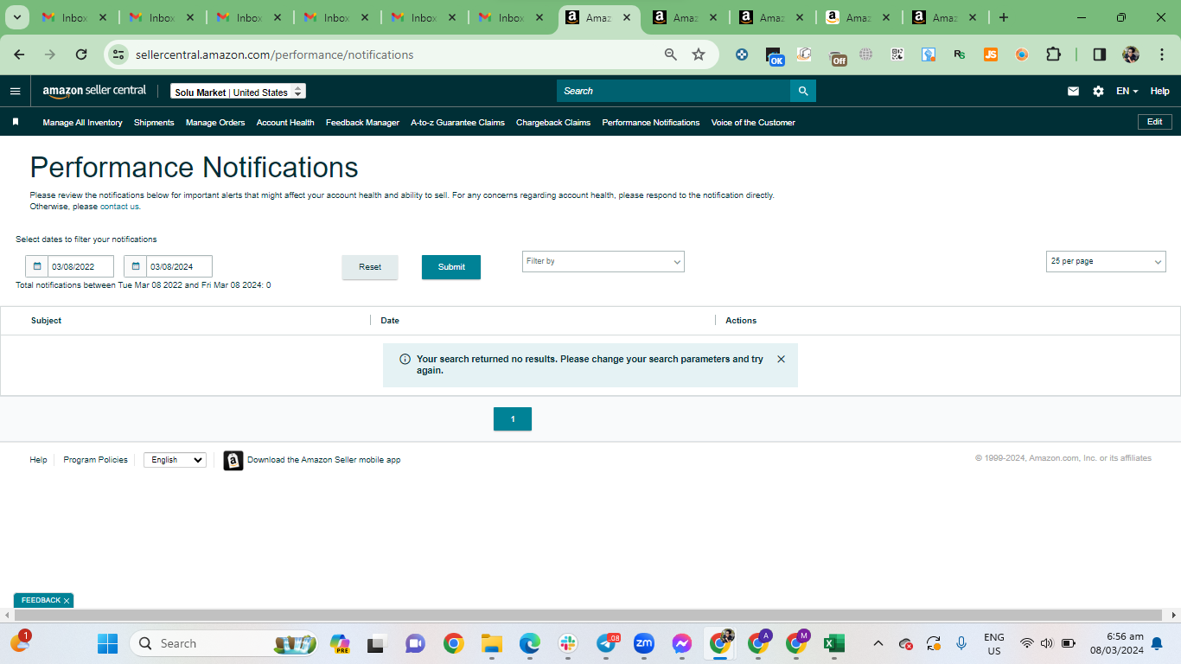
Task: Open the Solu Market marketplace switcher
Action: tap(238, 92)
